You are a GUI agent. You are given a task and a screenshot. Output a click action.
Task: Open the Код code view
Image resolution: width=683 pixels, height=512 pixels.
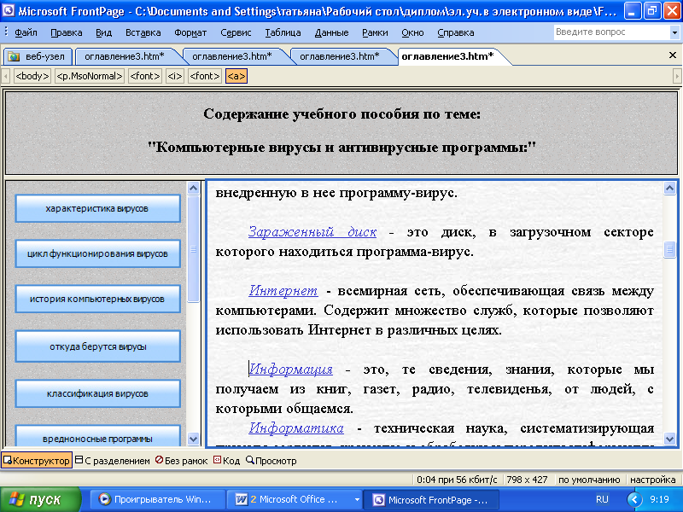(x=226, y=461)
